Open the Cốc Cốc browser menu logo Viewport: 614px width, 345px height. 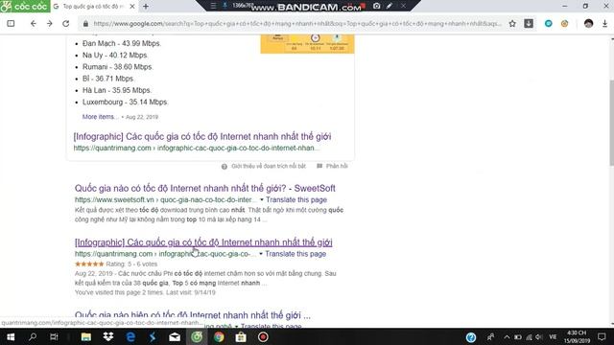25,7
